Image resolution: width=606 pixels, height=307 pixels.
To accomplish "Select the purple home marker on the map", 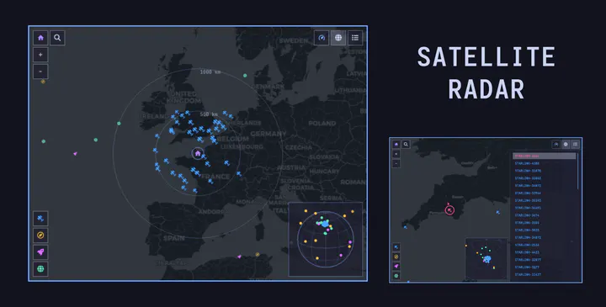I will click(198, 153).
